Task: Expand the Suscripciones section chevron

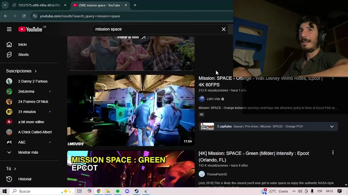Action: pos(36,71)
